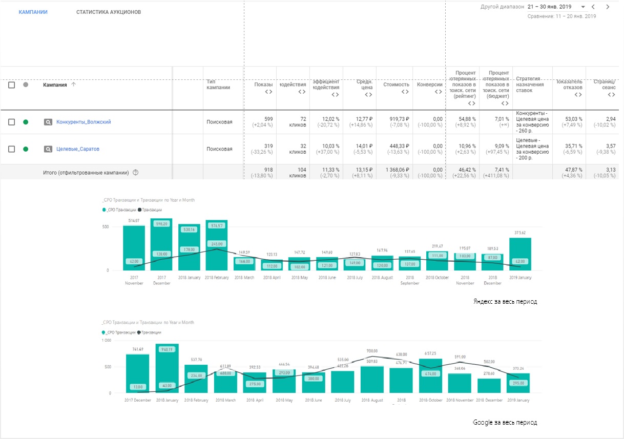The height and width of the screenshot is (439, 624).
Task: Click search campaign icon for Конкуренты_Волжский
Action: click(48, 122)
